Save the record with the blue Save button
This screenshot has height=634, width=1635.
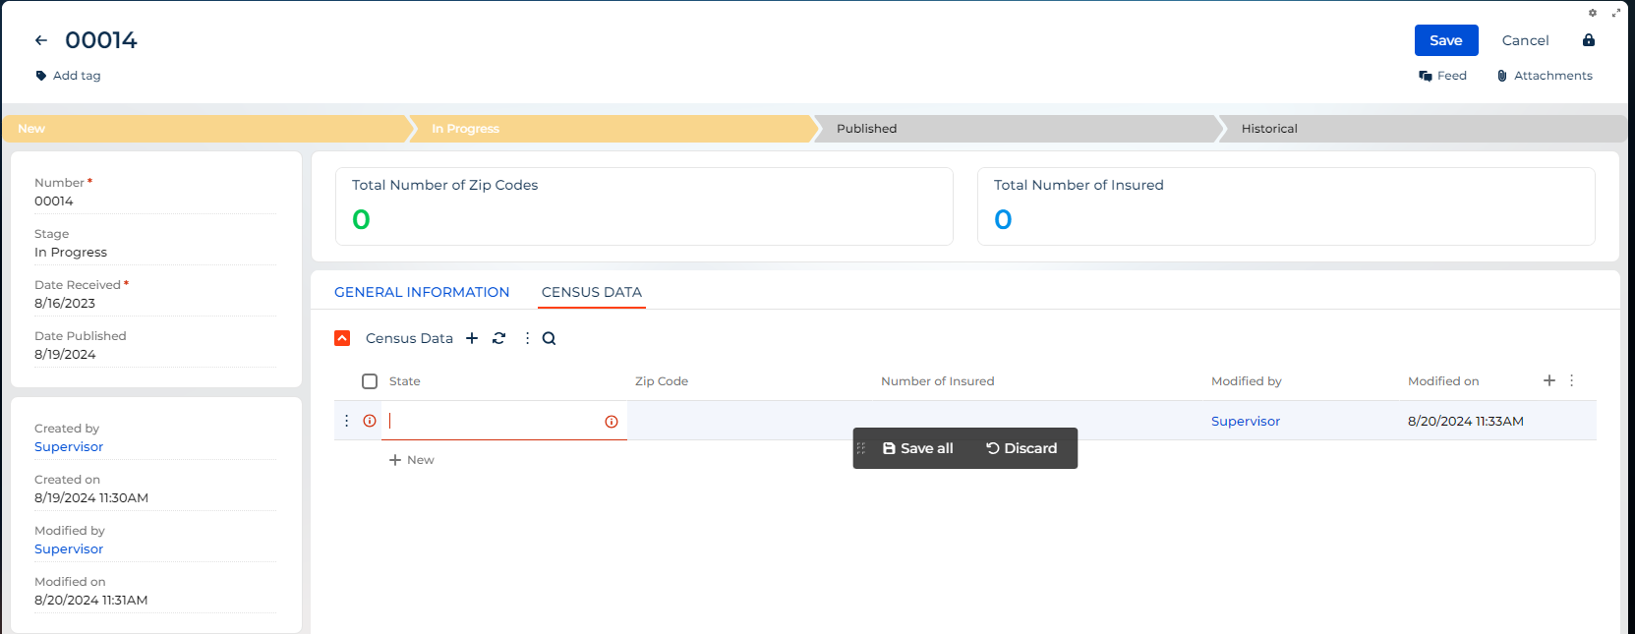pyautogui.click(x=1446, y=40)
